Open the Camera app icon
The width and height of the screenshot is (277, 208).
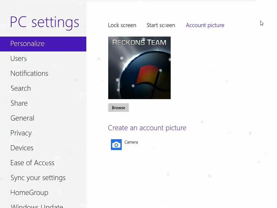pyautogui.click(x=116, y=145)
